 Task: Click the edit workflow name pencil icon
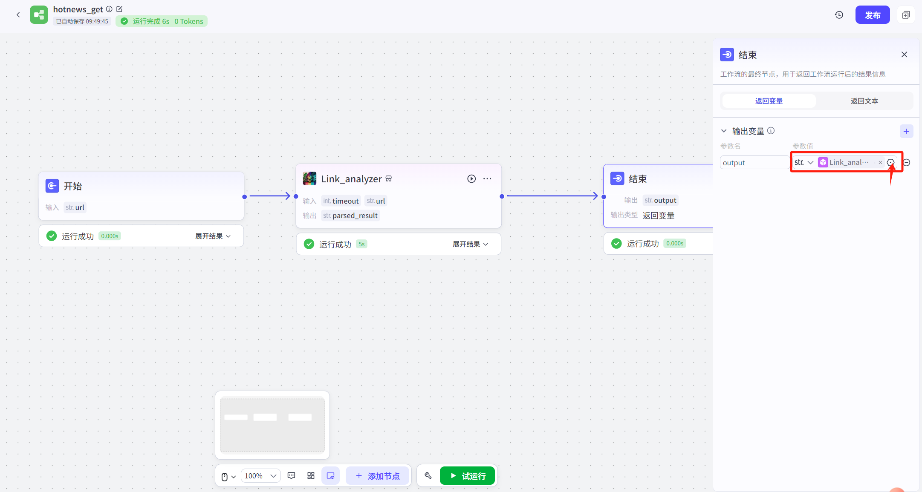(119, 9)
